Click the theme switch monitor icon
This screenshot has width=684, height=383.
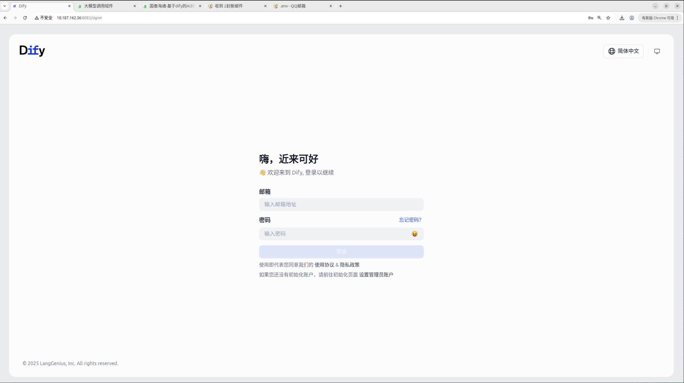(657, 51)
